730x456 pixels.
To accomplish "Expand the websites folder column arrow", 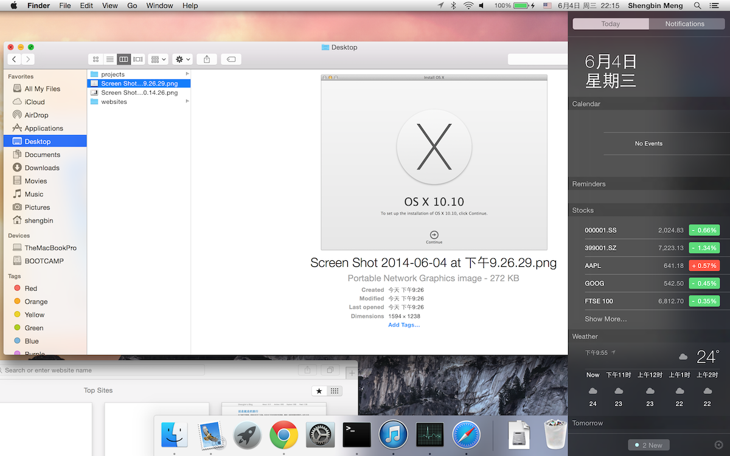I will (187, 102).
